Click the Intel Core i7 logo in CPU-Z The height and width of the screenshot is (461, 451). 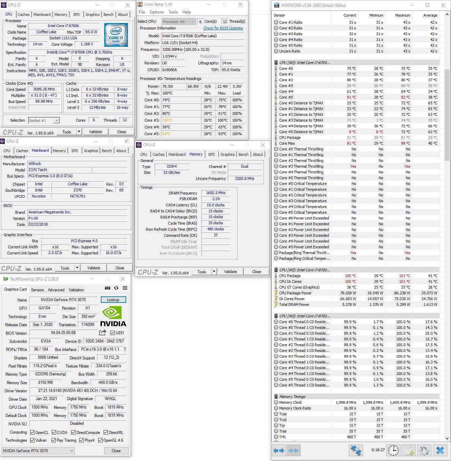116,35
